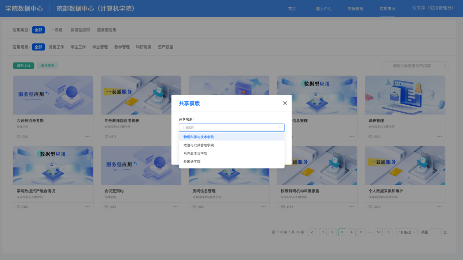This screenshot has width=463, height=260.
Task: Click pagination ellipsis to skip pages
Action: pos(370,232)
